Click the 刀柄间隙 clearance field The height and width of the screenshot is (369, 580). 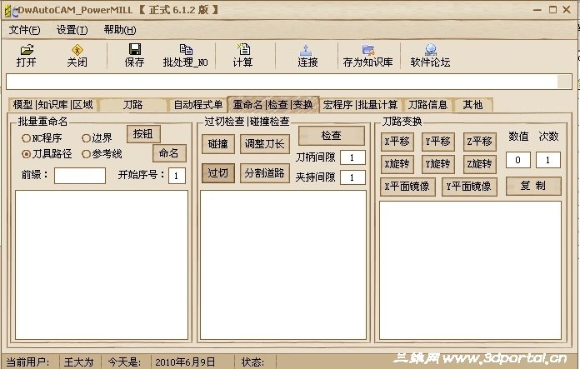(352, 157)
